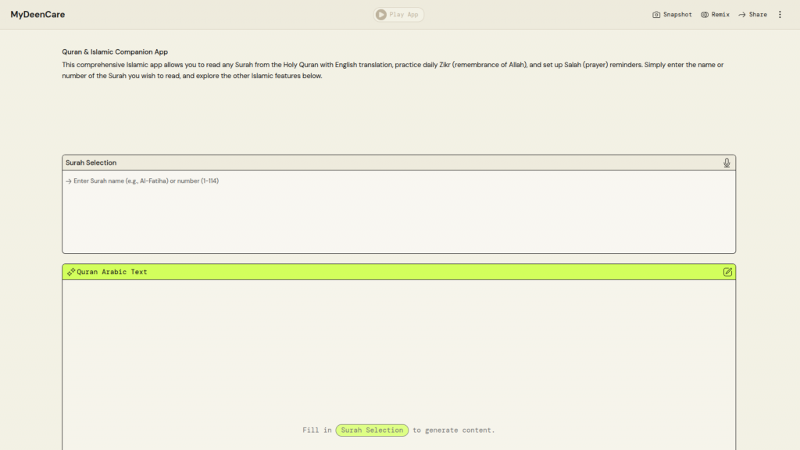Screen dimensions: 800x450
Task: Click the Share text label
Action: point(758,15)
